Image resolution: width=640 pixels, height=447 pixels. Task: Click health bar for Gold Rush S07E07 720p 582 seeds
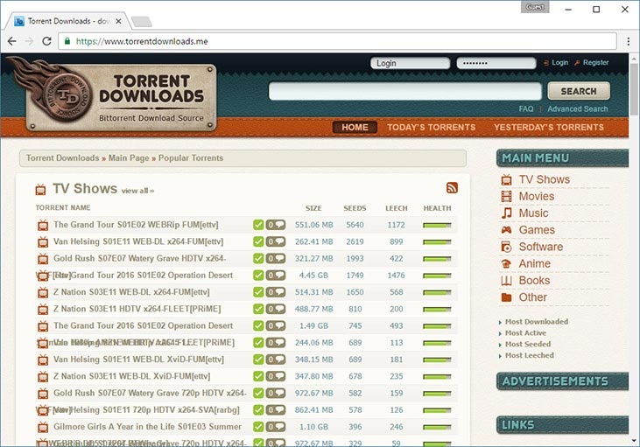(437, 394)
